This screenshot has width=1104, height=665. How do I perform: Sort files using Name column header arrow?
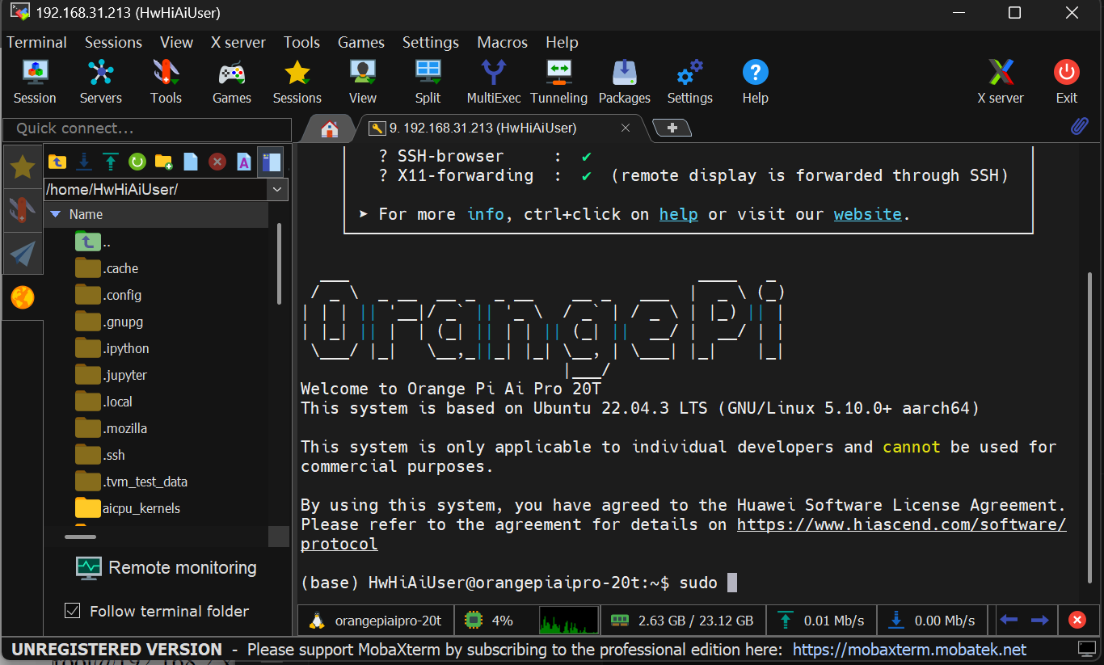[x=56, y=215]
